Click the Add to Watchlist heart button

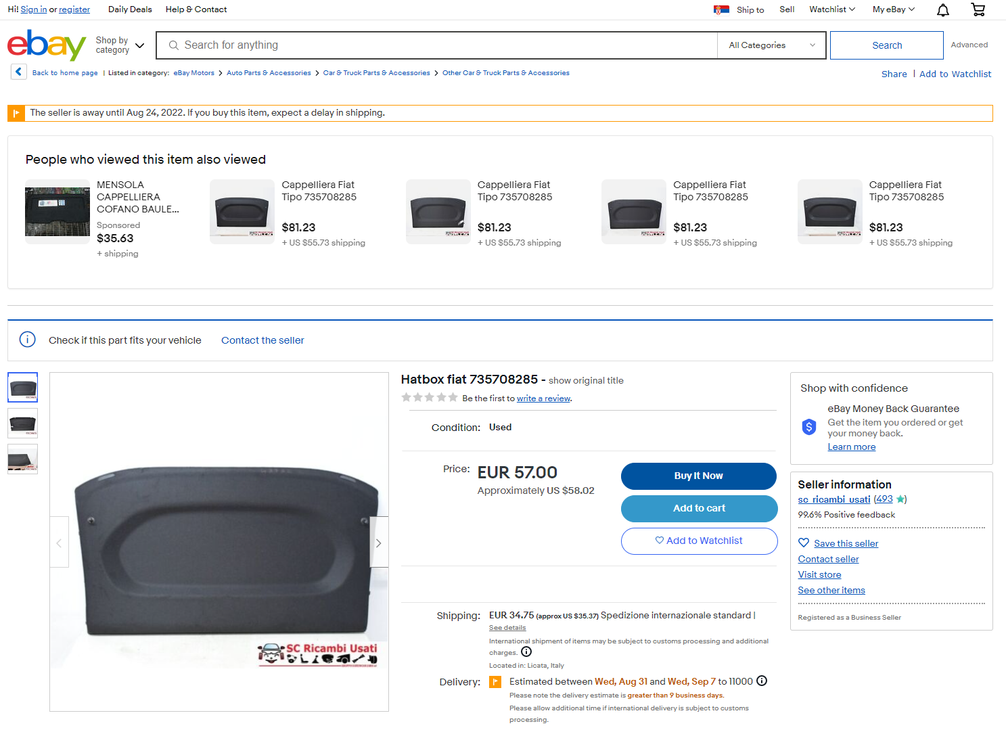click(698, 541)
